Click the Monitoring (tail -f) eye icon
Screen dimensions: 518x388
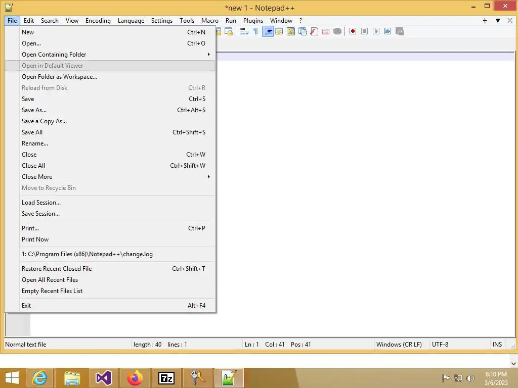(337, 31)
